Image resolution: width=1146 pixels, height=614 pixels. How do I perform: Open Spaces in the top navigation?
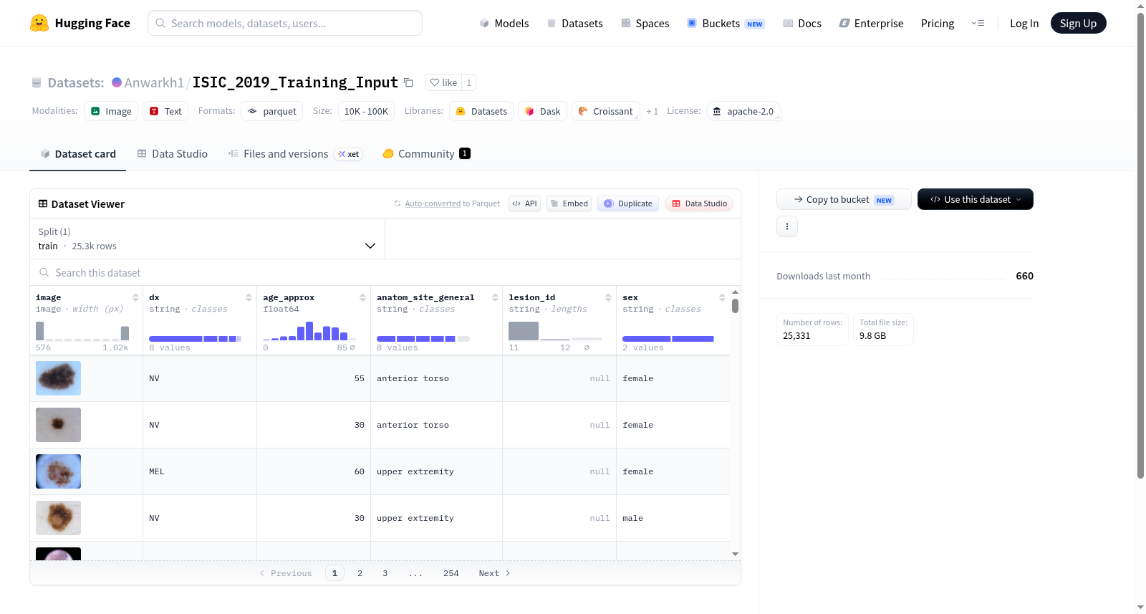(645, 24)
